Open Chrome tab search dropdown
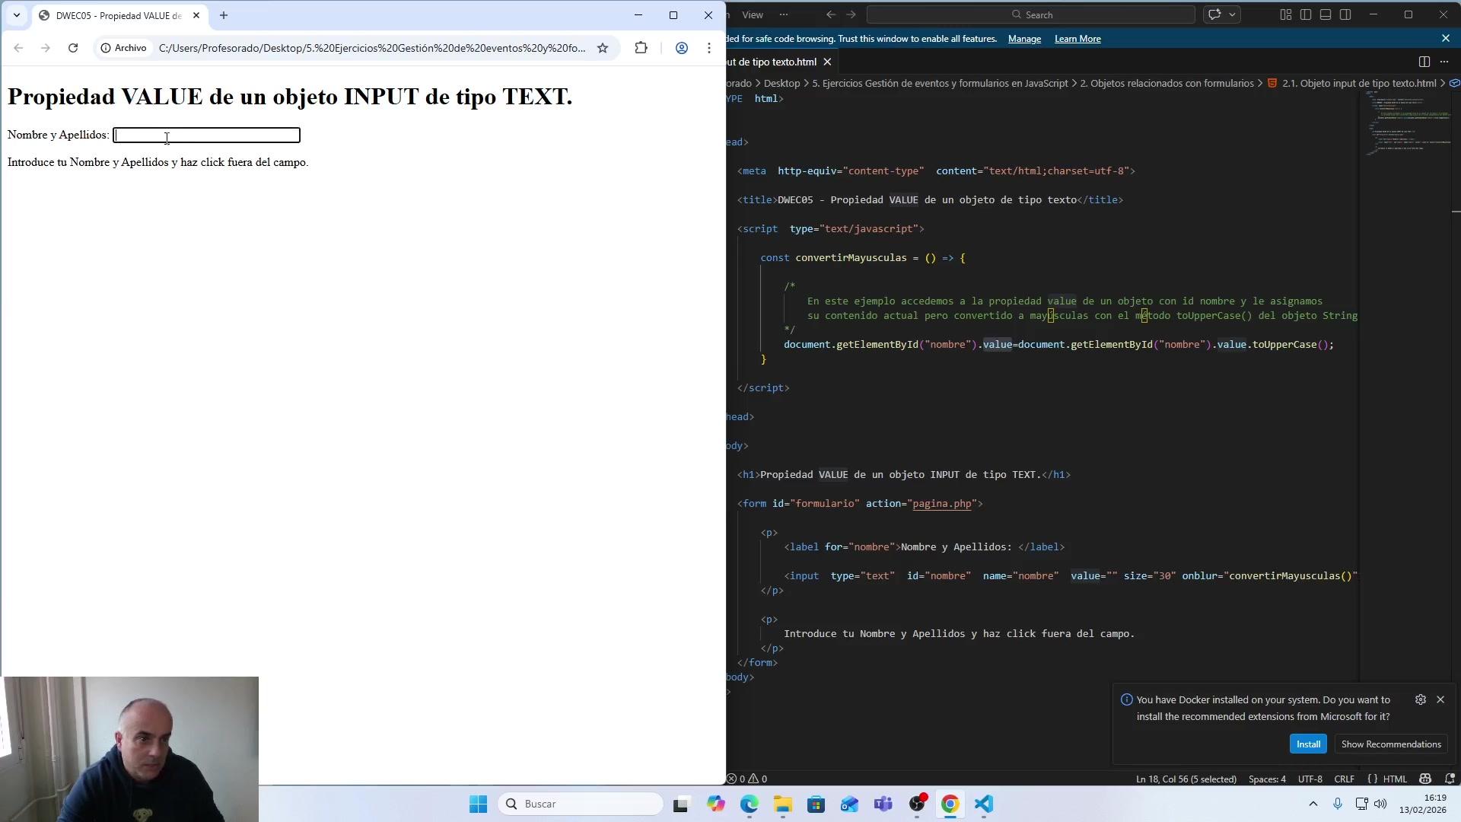 point(16,15)
